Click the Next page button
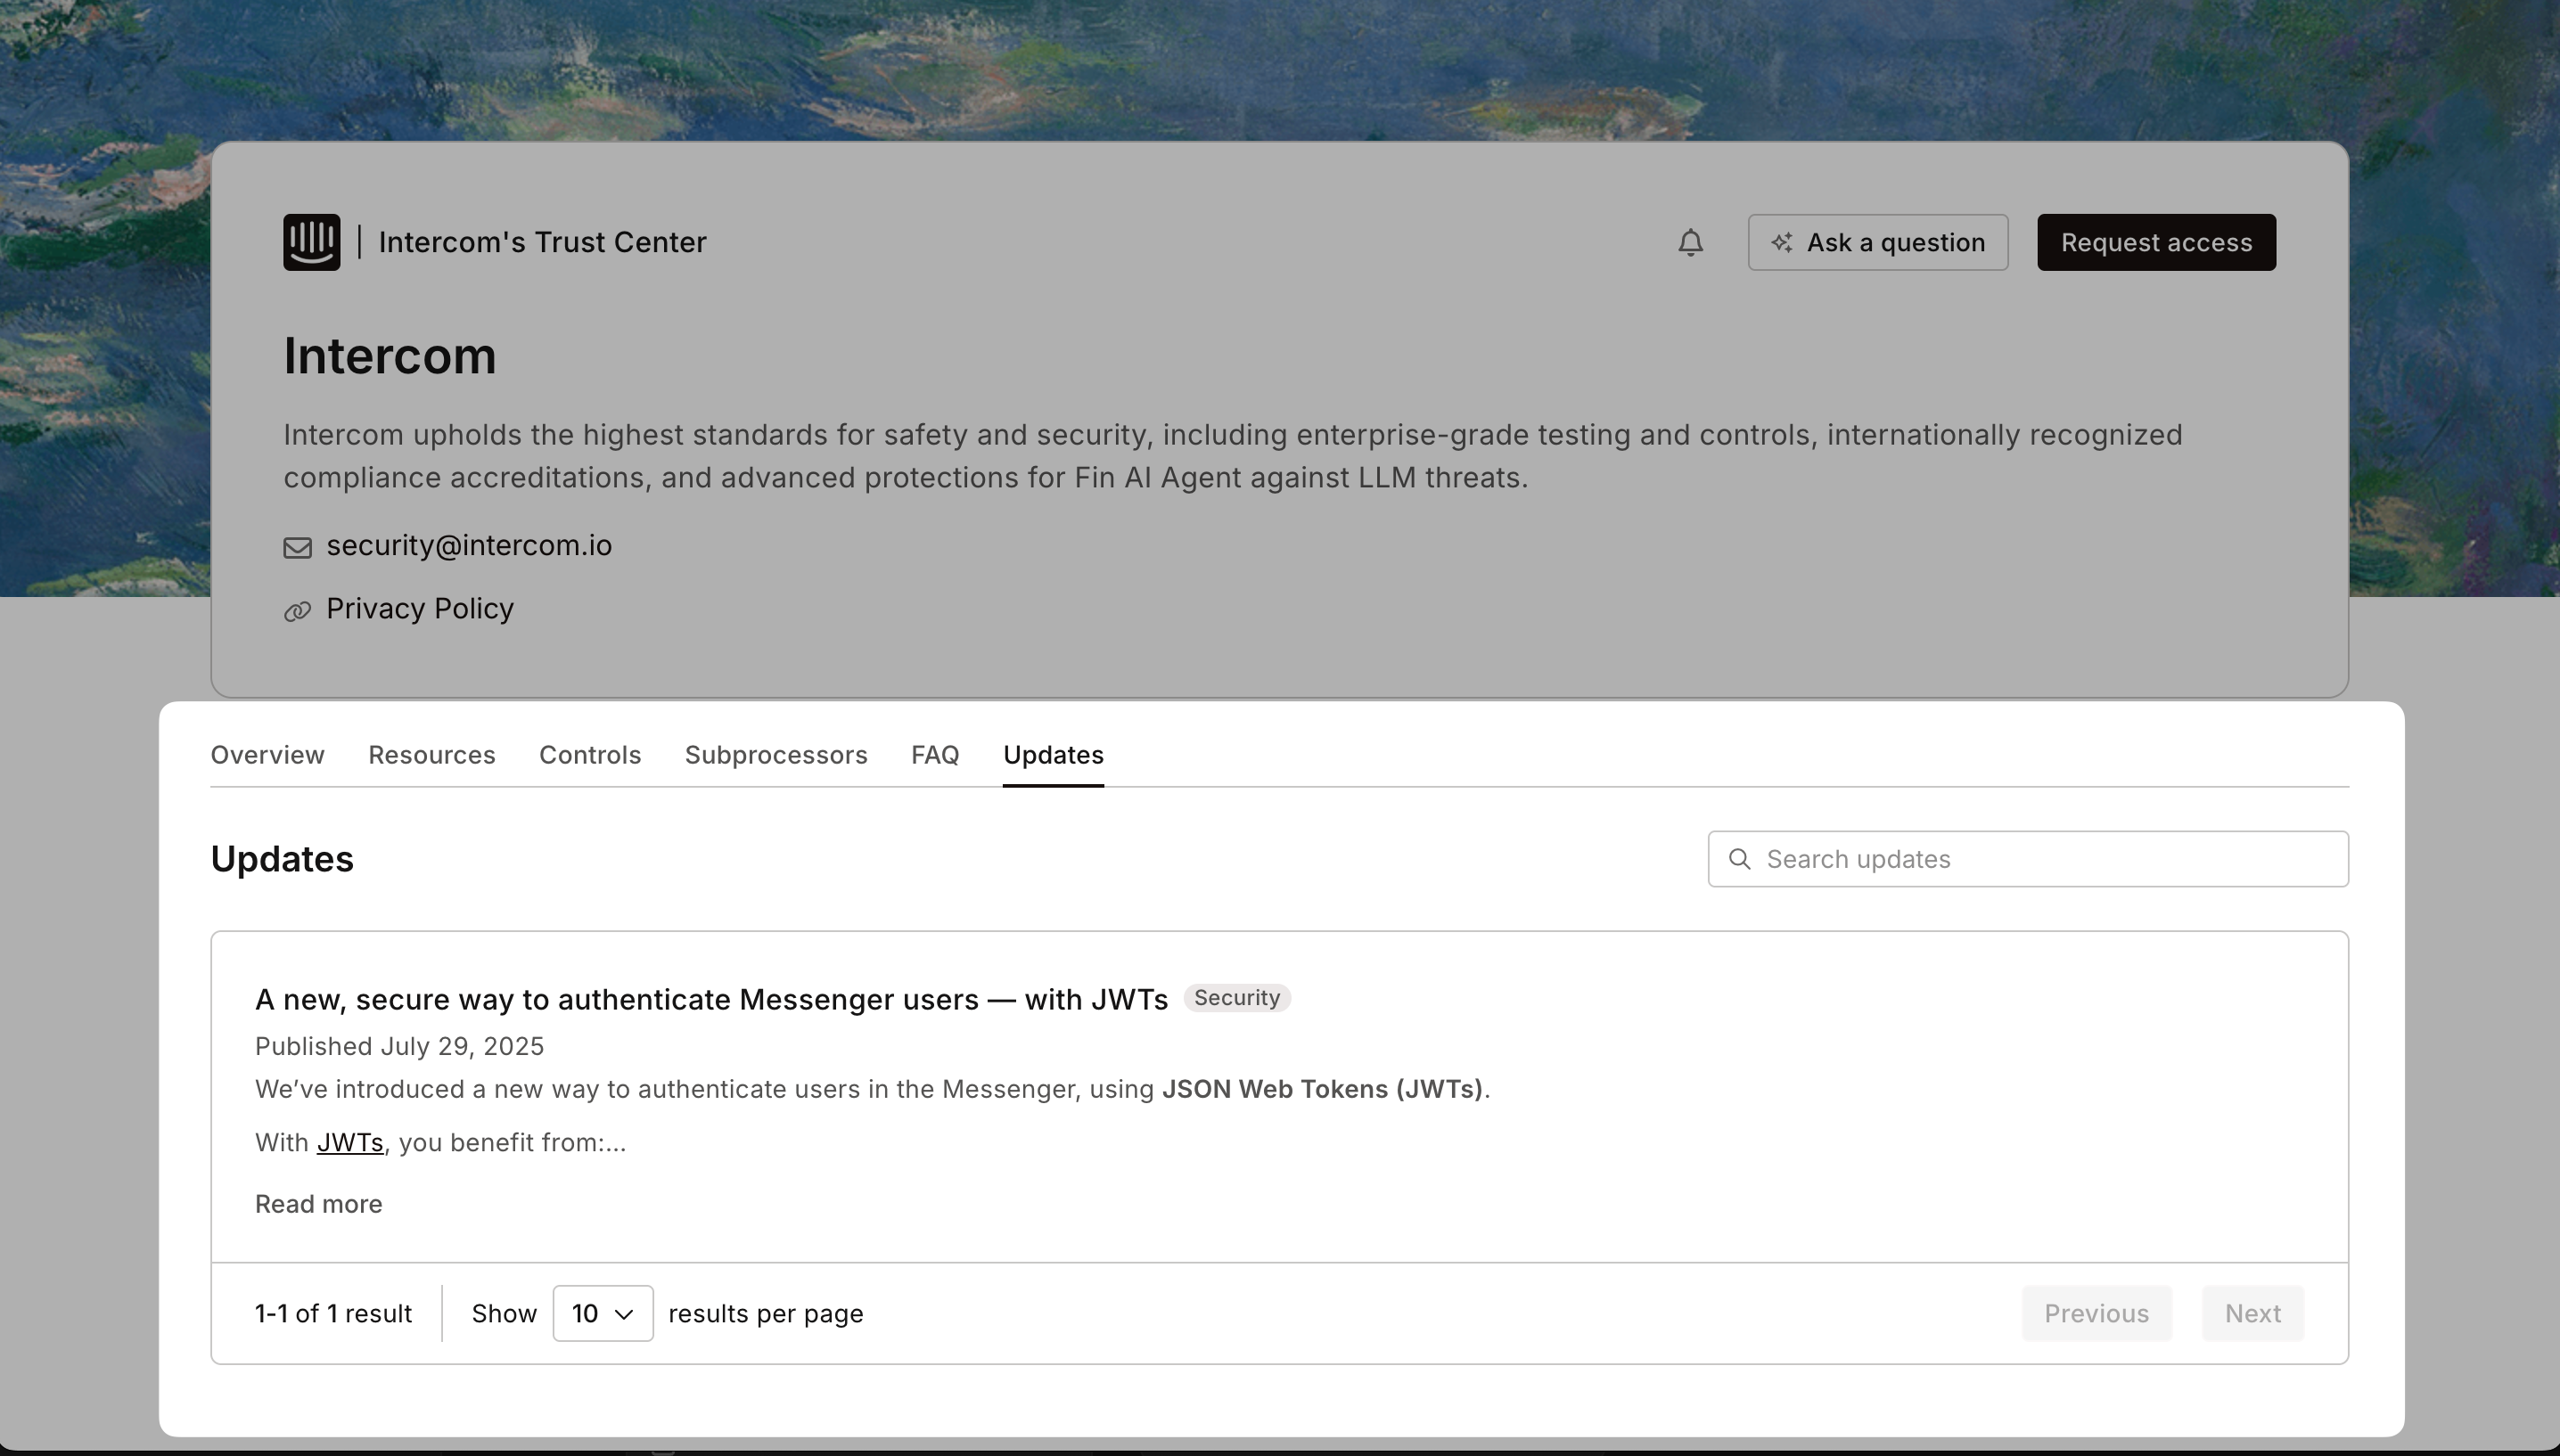The width and height of the screenshot is (2560, 1456). [x=2252, y=1313]
